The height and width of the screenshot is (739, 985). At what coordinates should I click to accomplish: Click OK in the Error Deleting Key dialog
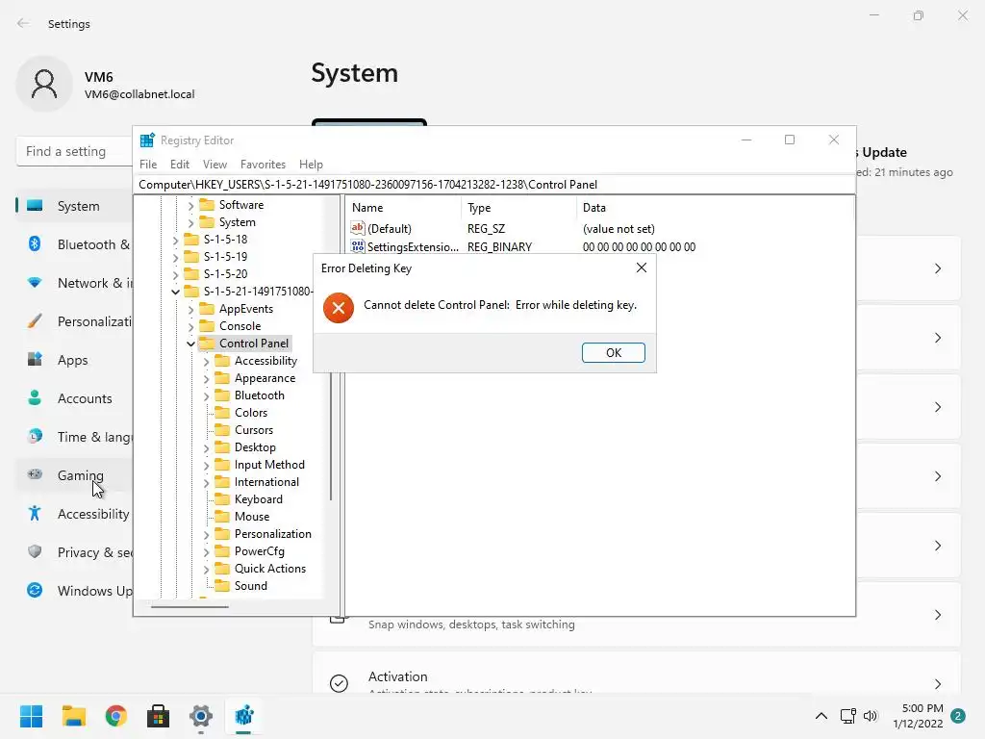pos(613,352)
